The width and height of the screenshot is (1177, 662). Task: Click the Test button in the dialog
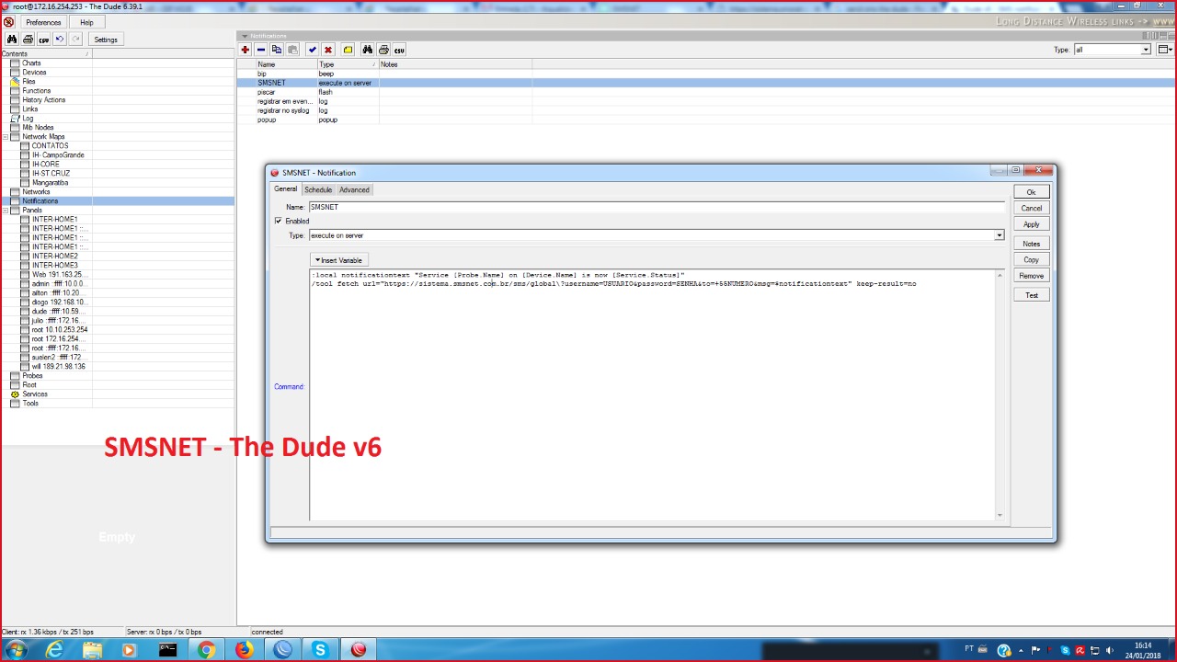click(x=1031, y=295)
